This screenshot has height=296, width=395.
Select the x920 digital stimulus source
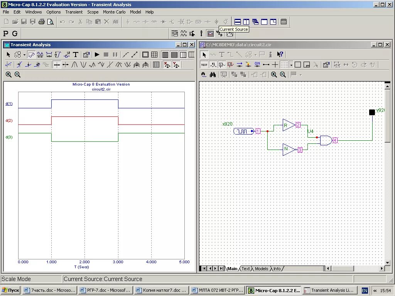[x=244, y=131]
